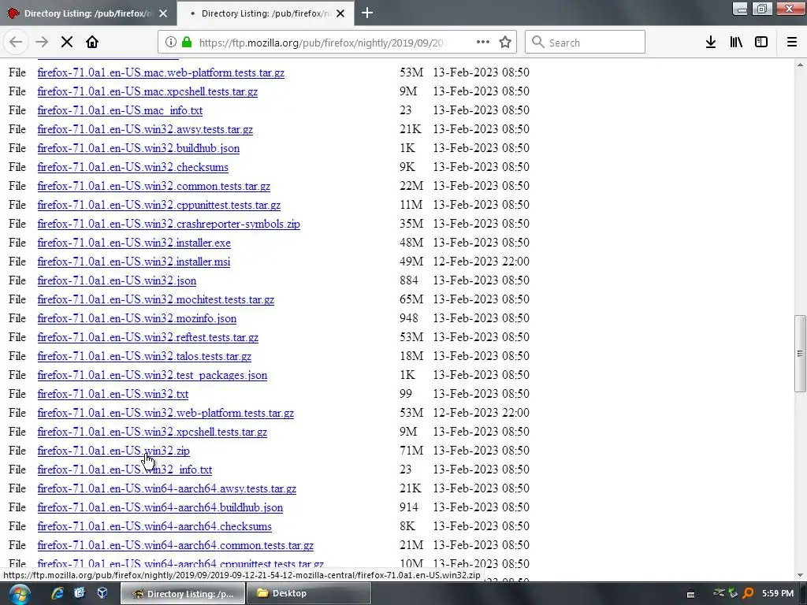Open win32.mozinfo.json link
The width and height of the screenshot is (807, 605).
(x=137, y=319)
